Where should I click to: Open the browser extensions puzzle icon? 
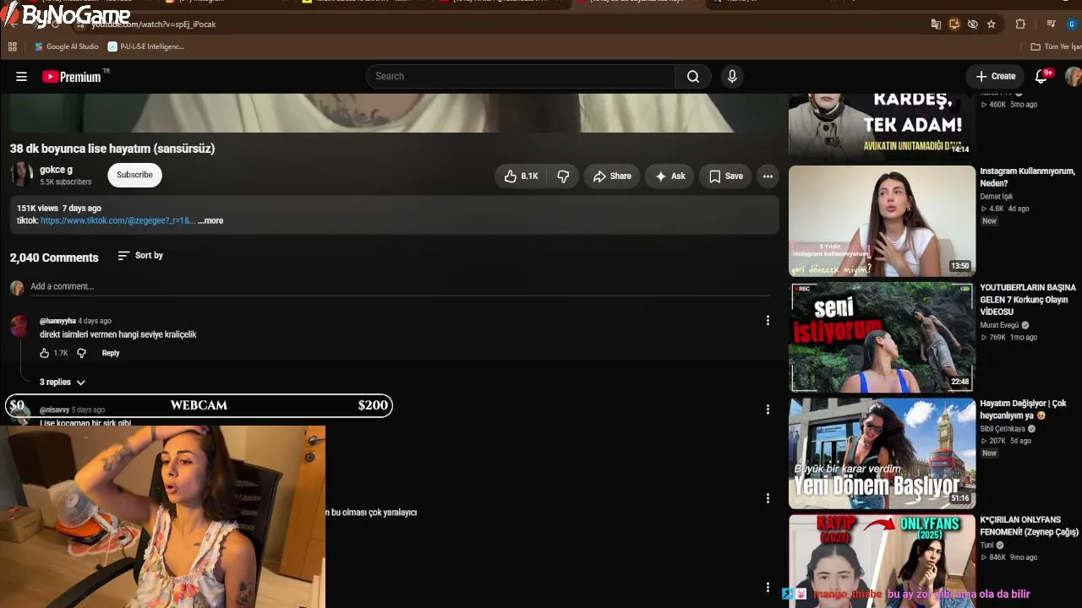pyautogui.click(x=1020, y=24)
